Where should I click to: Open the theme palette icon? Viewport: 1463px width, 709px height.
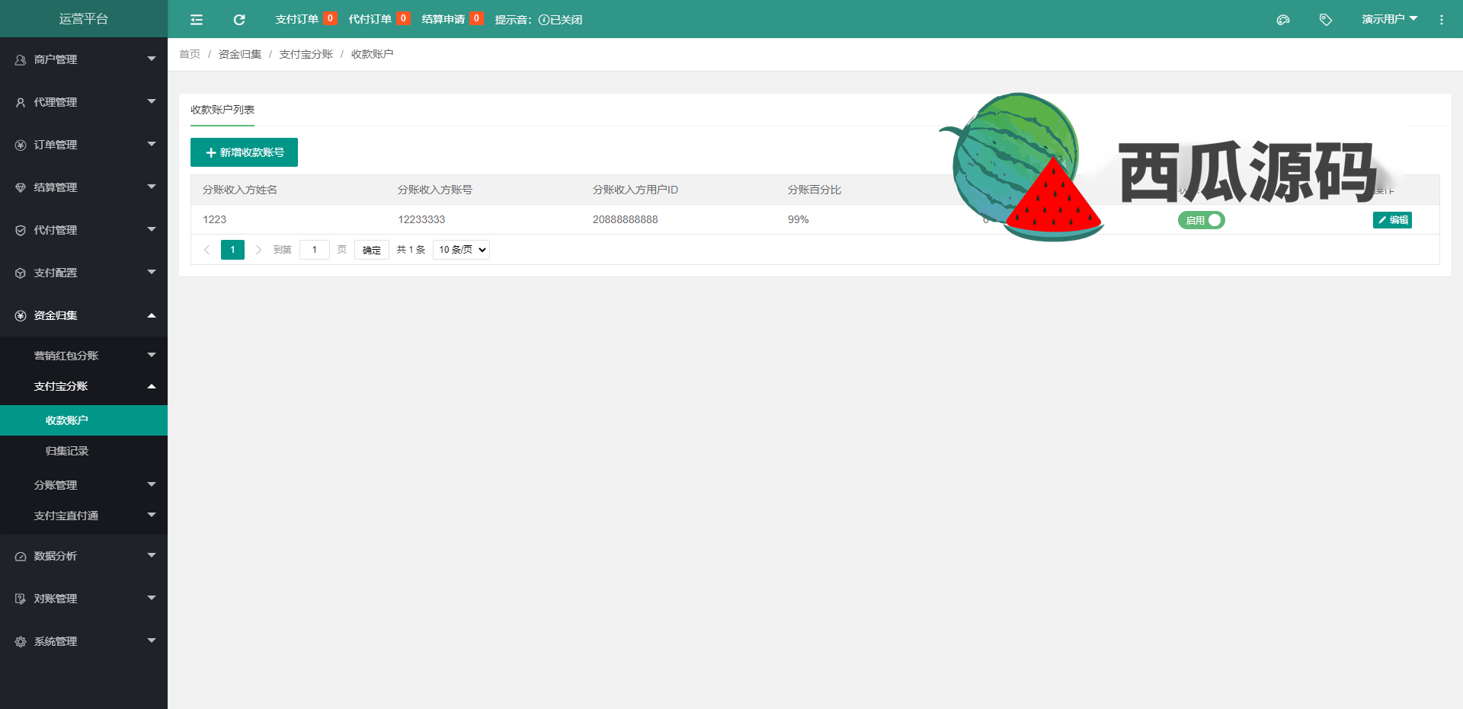1283,20
